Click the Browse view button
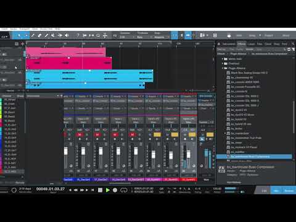 click(x=289, y=191)
